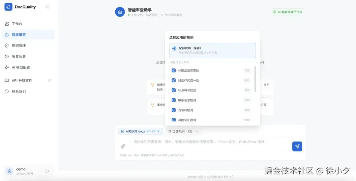Image resolution: width=356 pixels, height=181 pixels.
Task: Select 智能审查 in the sidebar
Action: (28, 35)
